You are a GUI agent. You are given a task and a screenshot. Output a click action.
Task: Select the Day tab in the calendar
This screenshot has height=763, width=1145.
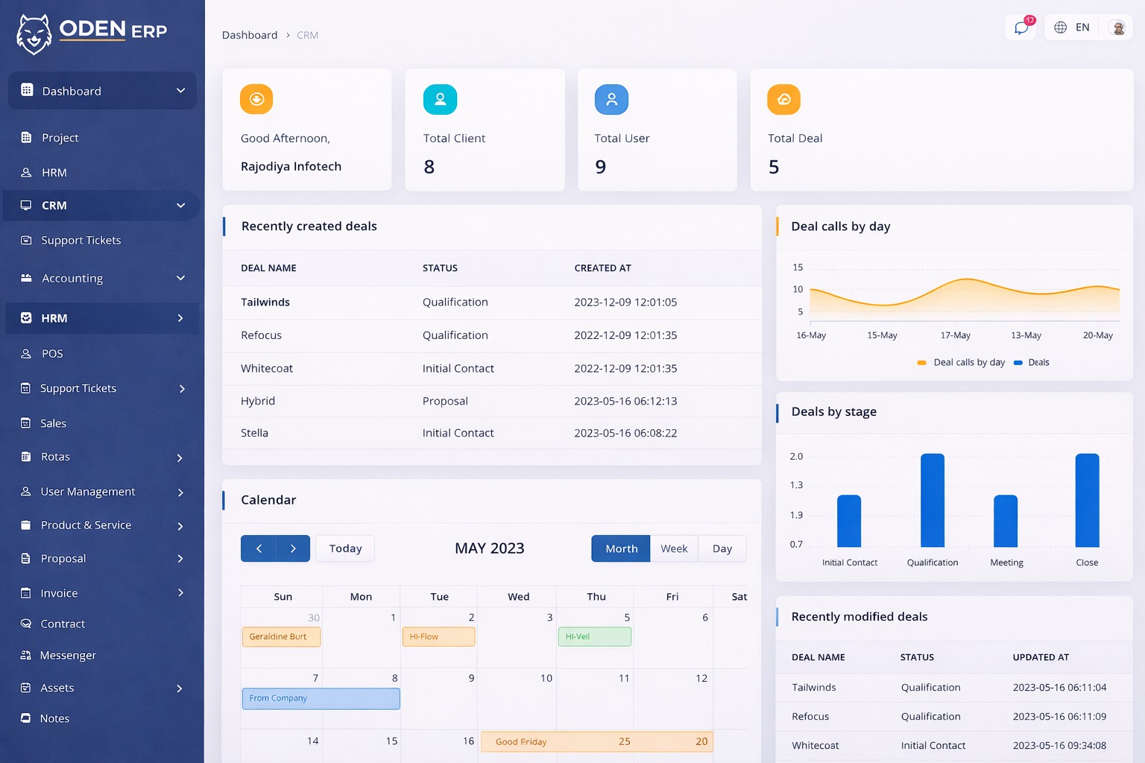[721, 548]
